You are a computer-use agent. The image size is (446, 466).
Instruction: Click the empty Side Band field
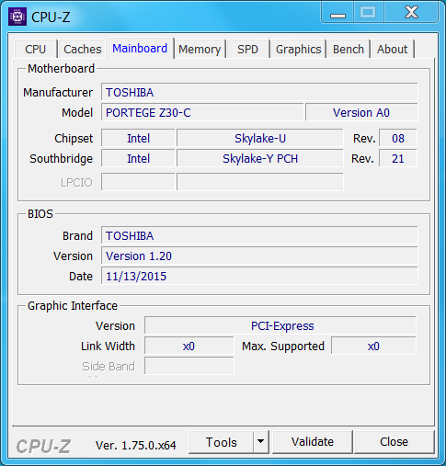coord(189,366)
